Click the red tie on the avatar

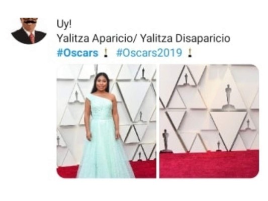point(32,38)
